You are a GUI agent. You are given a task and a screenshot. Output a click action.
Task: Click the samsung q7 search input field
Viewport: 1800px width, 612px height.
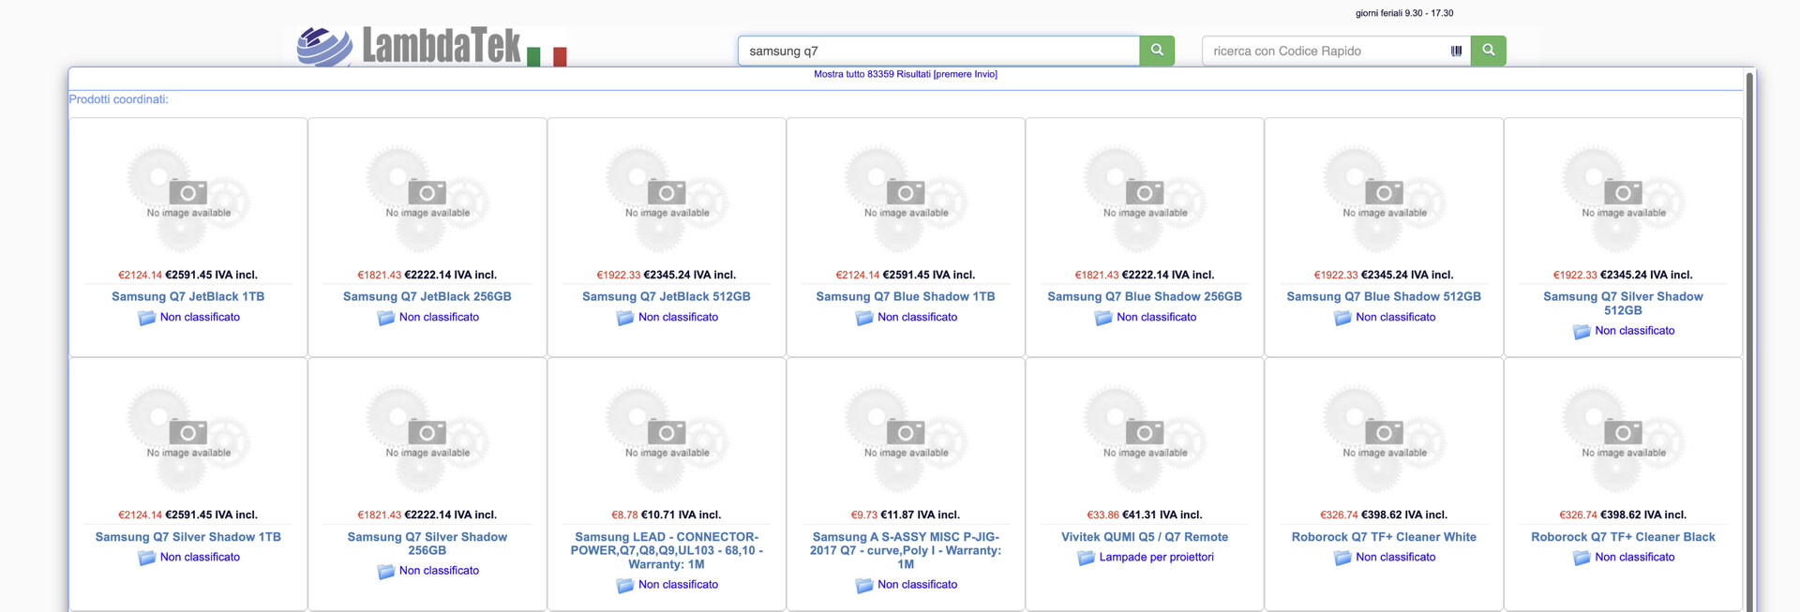tap(938, 51)
